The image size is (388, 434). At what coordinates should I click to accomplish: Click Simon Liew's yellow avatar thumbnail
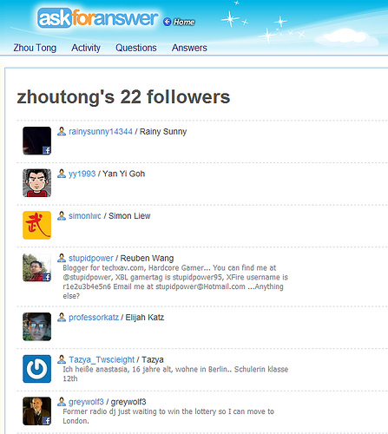pyautogui.click(x=37, y=225)
